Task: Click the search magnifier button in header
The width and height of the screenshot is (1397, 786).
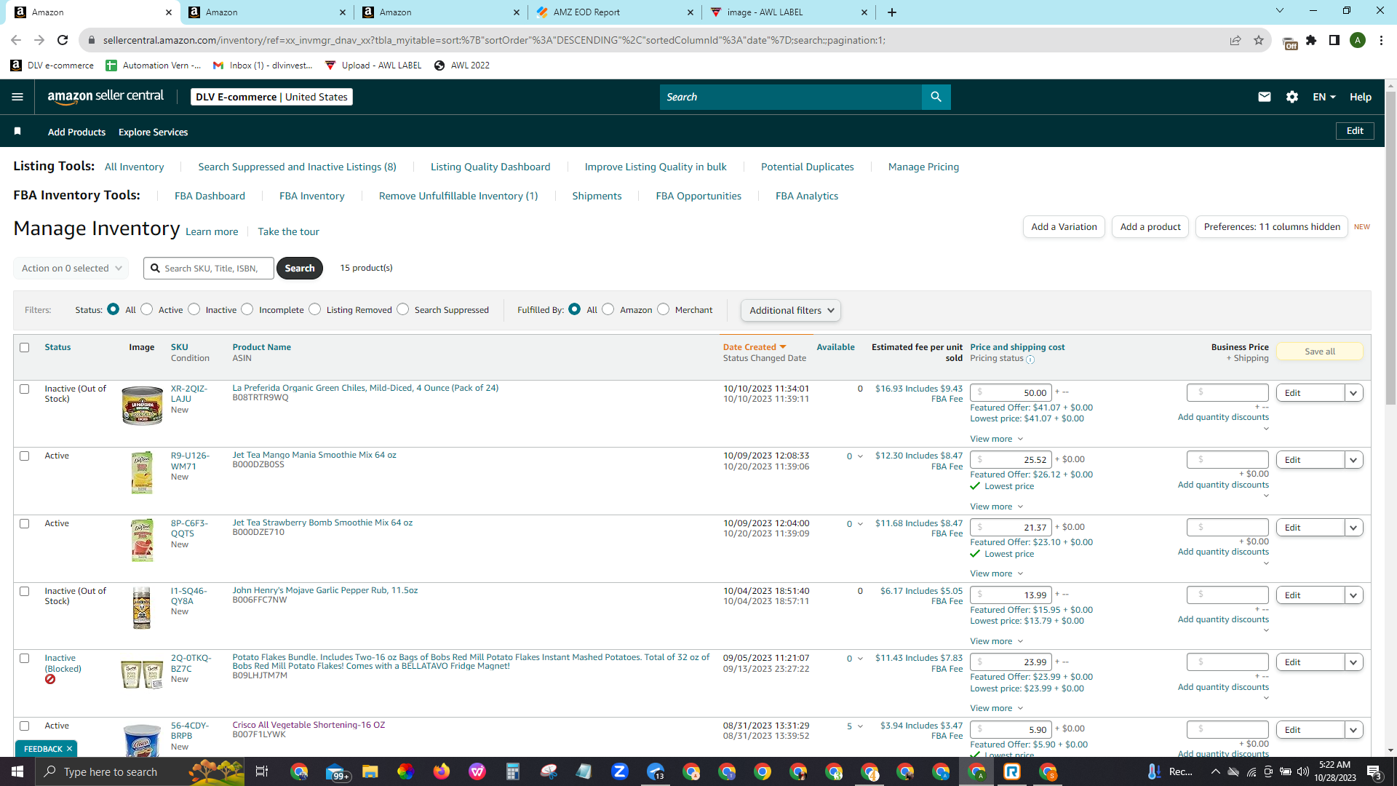Action: coord(936,97)
